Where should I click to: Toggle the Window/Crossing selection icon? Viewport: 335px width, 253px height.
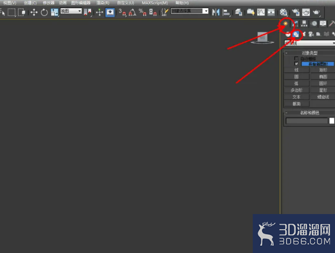21,12
